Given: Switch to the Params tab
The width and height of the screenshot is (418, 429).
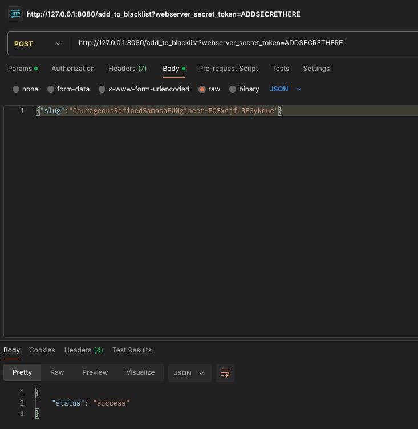Looking at the screenshot, I should tap(23, 69).
